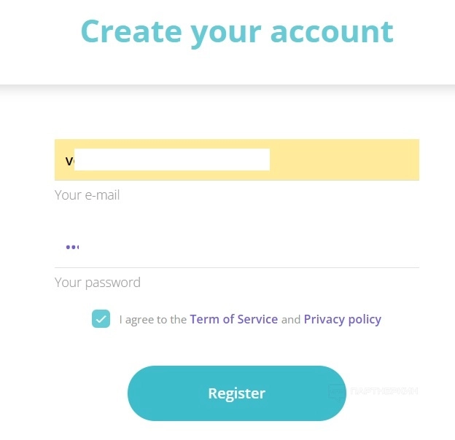Open the Privacy policy link

point(342,319)
